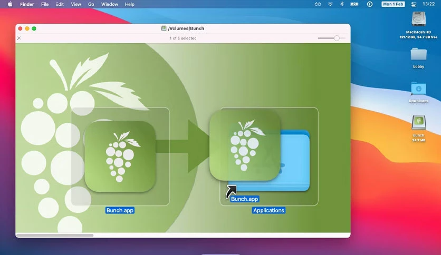
Task: Select the mounted Bunch disk image icon
Action: [418, 123]
